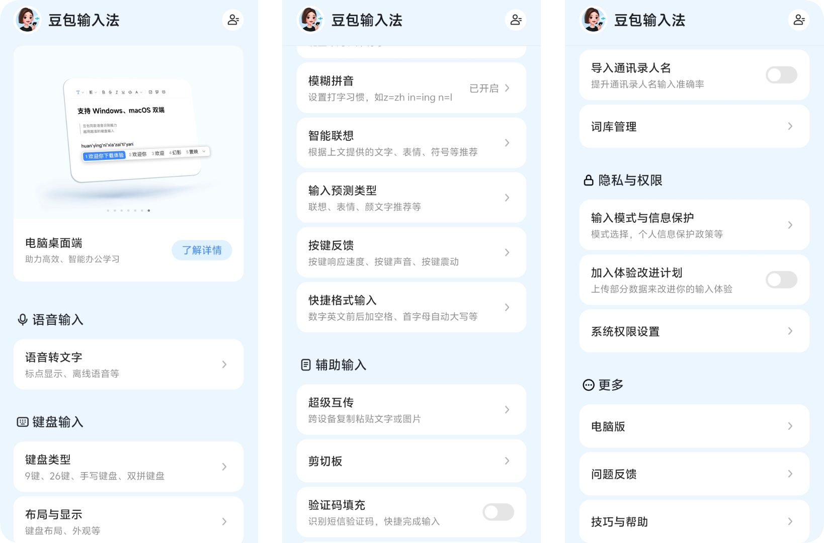Click the microphone icon beside 语音输入
This screenshot has height=543, width=824.
pyautogui.click(x=23, y=320)
